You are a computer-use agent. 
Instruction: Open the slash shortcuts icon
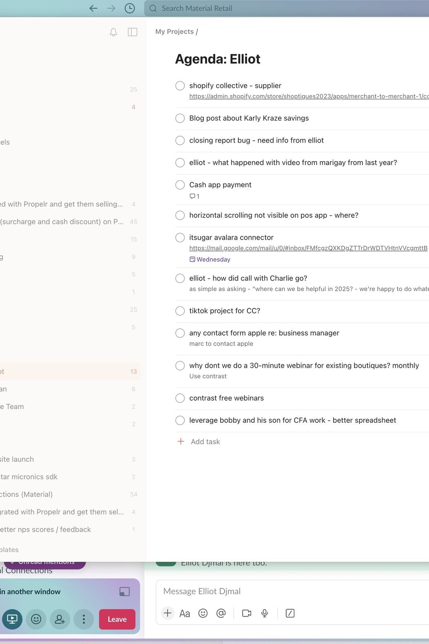click(290, 613)
